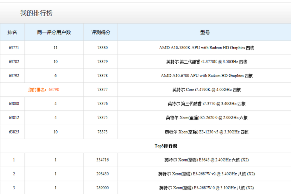Select the 型号 column header
Screen dimensions: 291x194
click(205, 33)
